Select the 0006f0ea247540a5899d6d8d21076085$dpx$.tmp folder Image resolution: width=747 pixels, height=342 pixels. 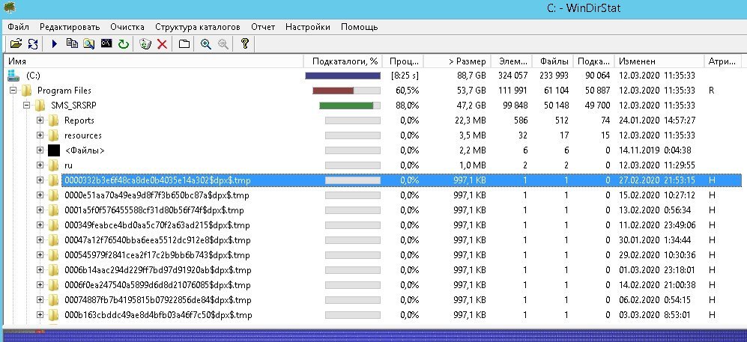[x=157, y=285]
